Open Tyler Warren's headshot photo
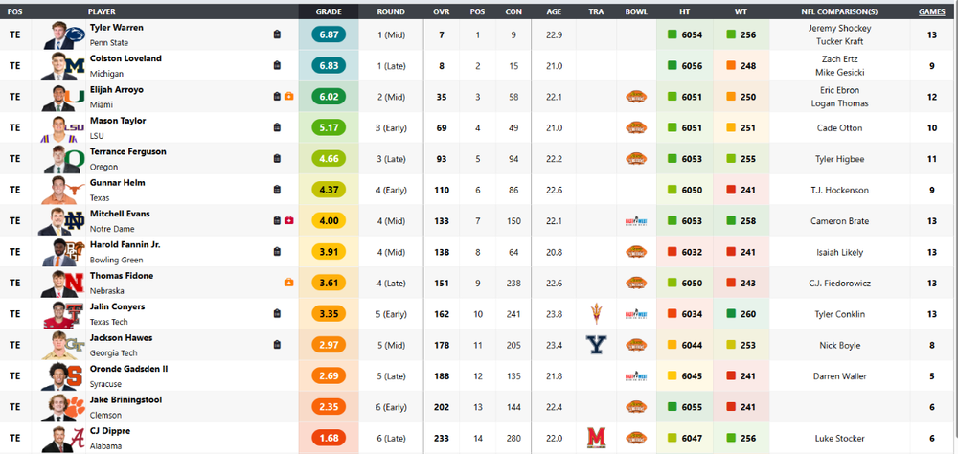The width and height of the screenshot is (958, 454). pyautogui.click(x=63, y=34)
